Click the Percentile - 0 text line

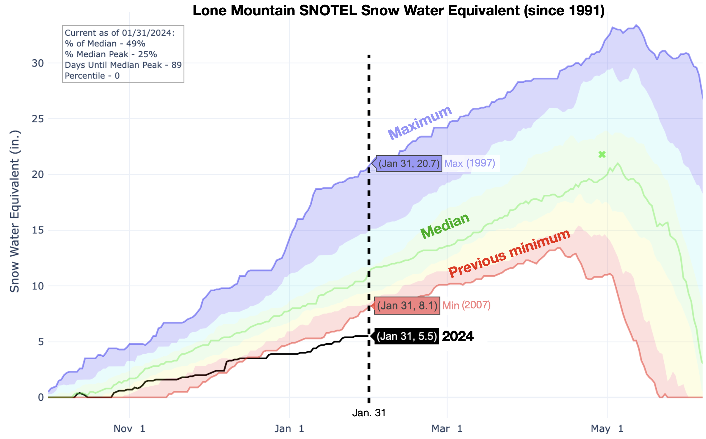(92, 76)
